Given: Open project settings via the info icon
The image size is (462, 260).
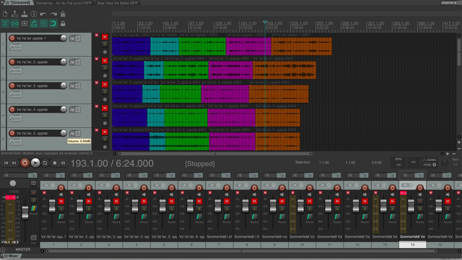Looking at the screenshot, I should [34, 14].
